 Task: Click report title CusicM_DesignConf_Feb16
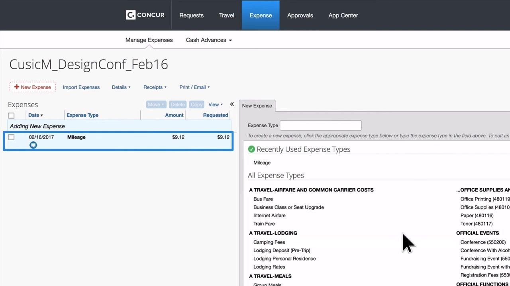pyautogui.click(x=88, y=64)
